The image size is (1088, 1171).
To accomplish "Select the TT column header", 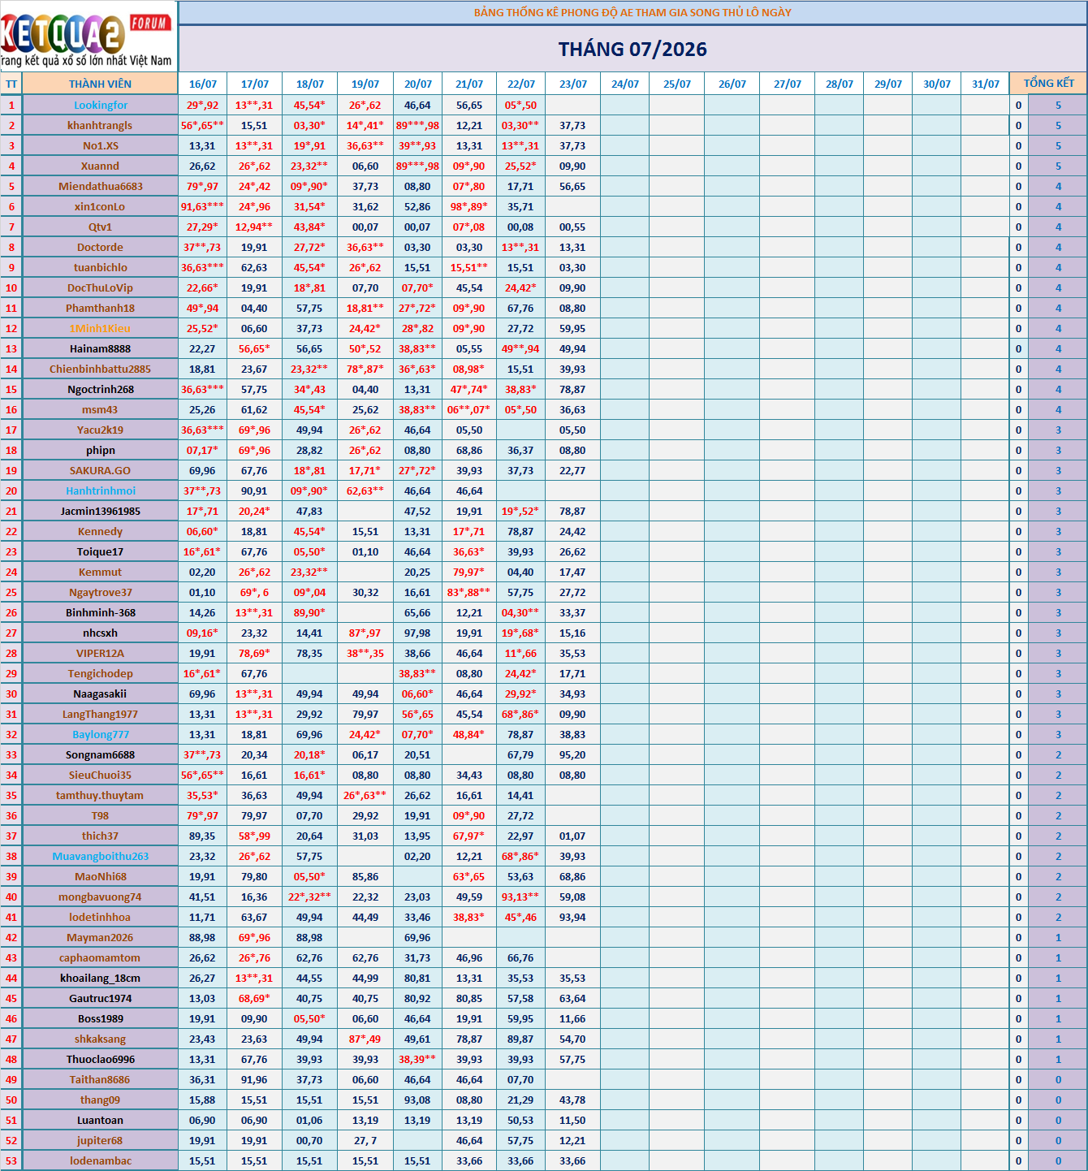I will click(11, 84).
